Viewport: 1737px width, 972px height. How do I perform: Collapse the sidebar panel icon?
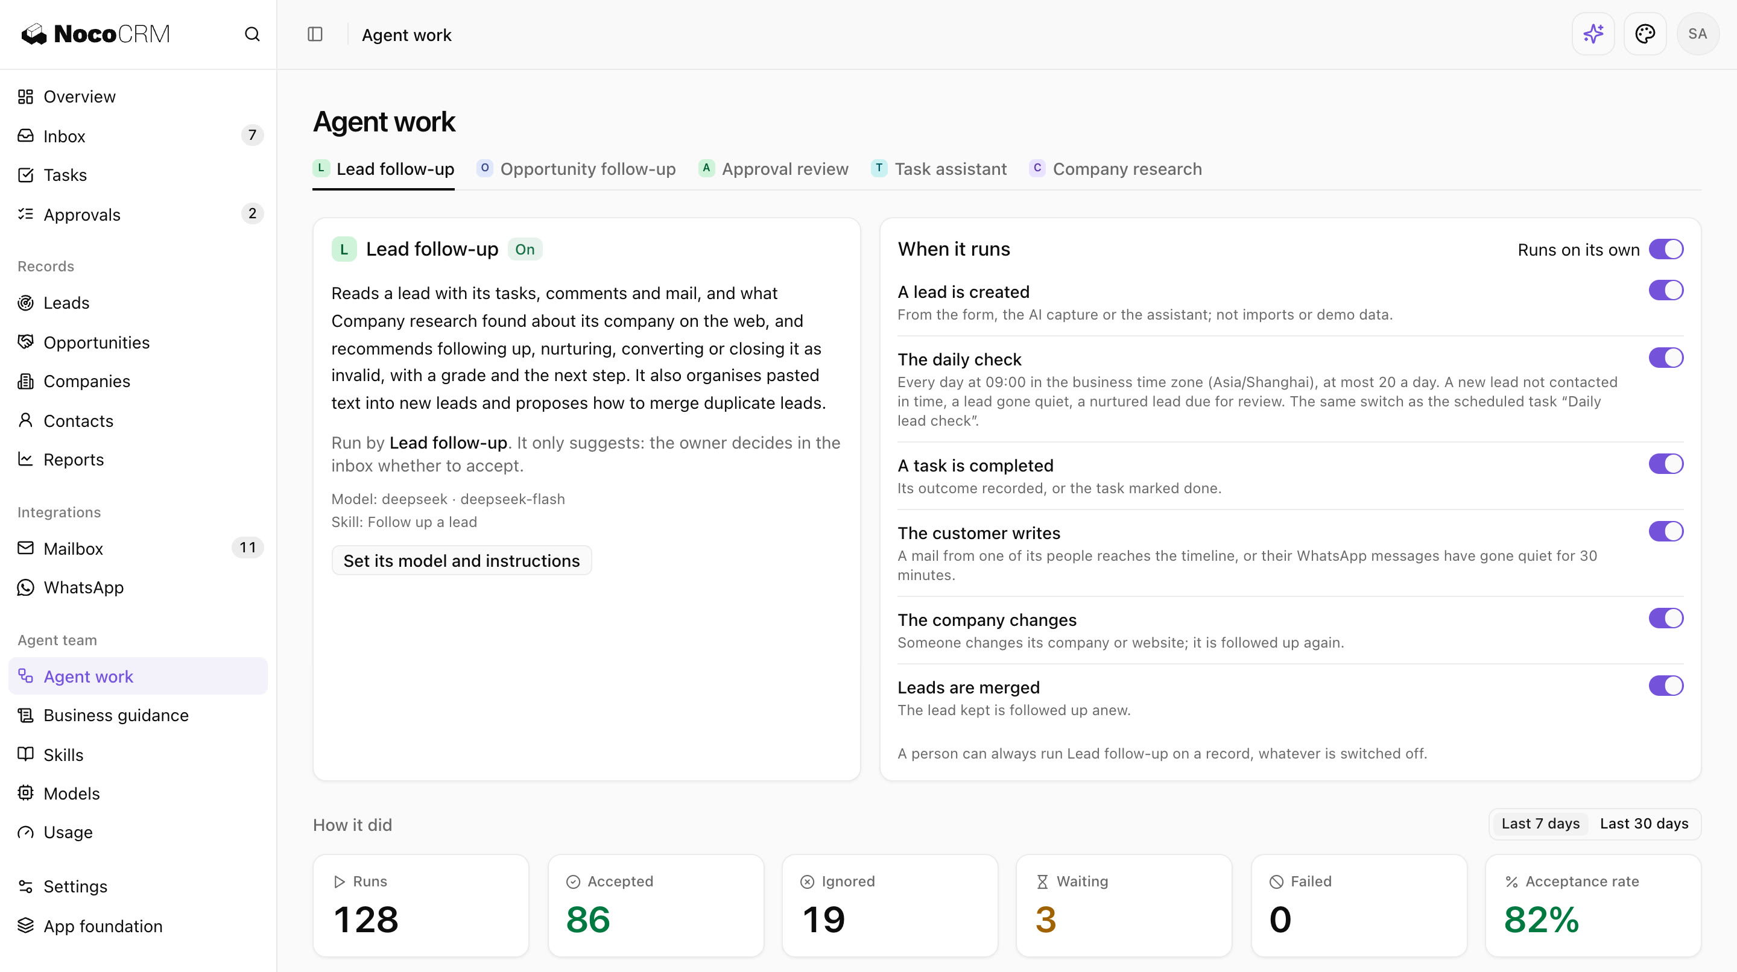[315, 34]
